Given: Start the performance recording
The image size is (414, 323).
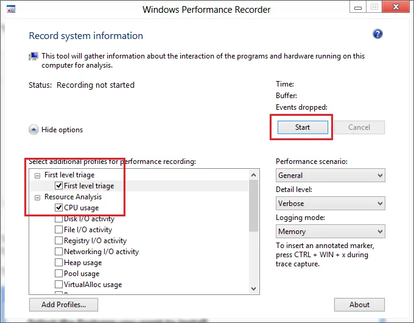Looking at the screenshot, I should click(303, 127).
